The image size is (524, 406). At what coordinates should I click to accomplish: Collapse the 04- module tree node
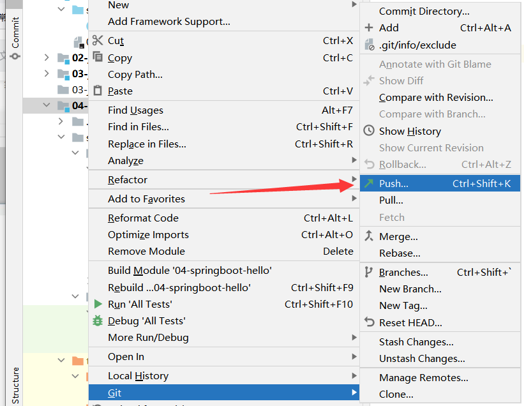click(x=47, y=105)
